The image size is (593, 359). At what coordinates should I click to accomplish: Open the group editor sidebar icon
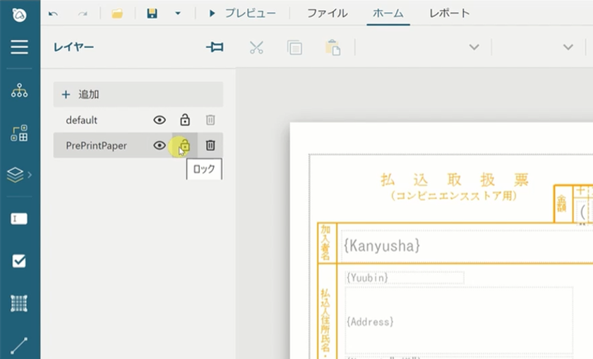[19, 133]
